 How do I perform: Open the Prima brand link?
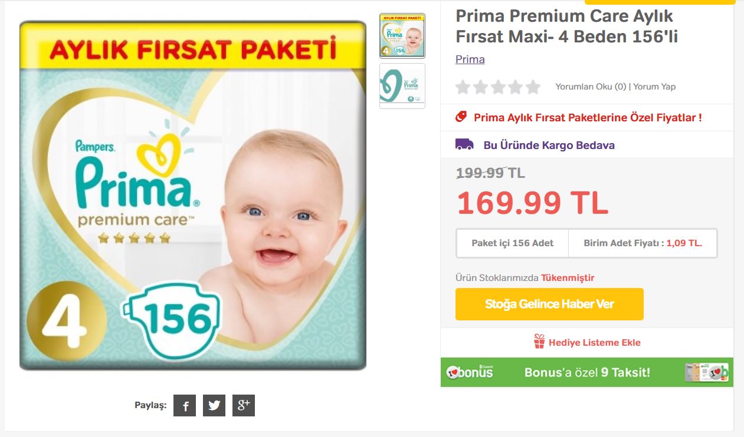tap(470, 59)
